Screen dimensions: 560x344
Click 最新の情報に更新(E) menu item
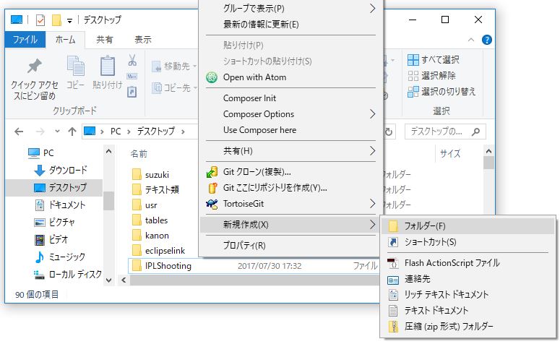click(291, 25)
